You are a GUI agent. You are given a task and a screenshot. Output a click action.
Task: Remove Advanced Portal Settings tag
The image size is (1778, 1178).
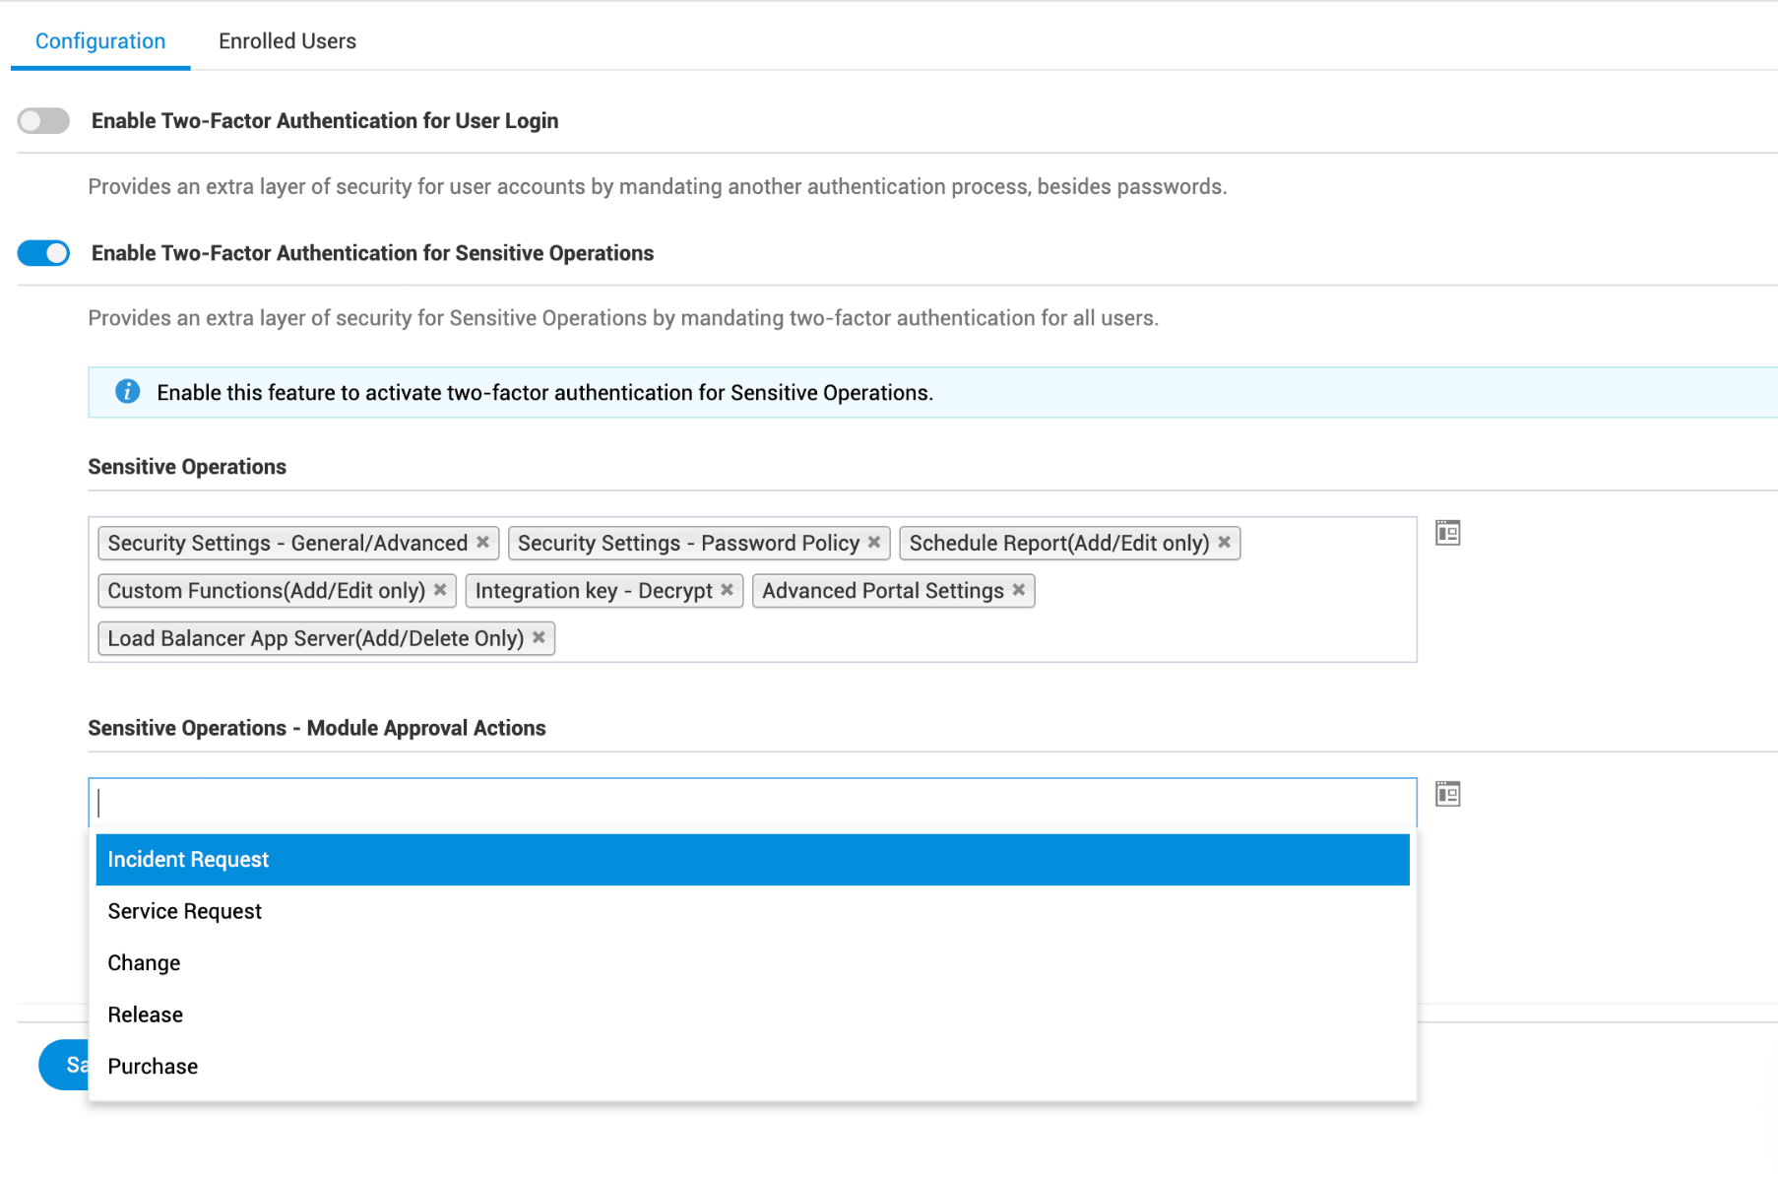coord(1019,590)
